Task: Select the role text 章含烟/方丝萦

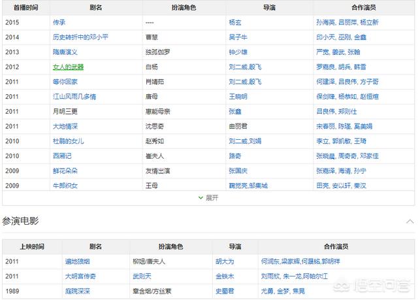Action: point(152,292)
